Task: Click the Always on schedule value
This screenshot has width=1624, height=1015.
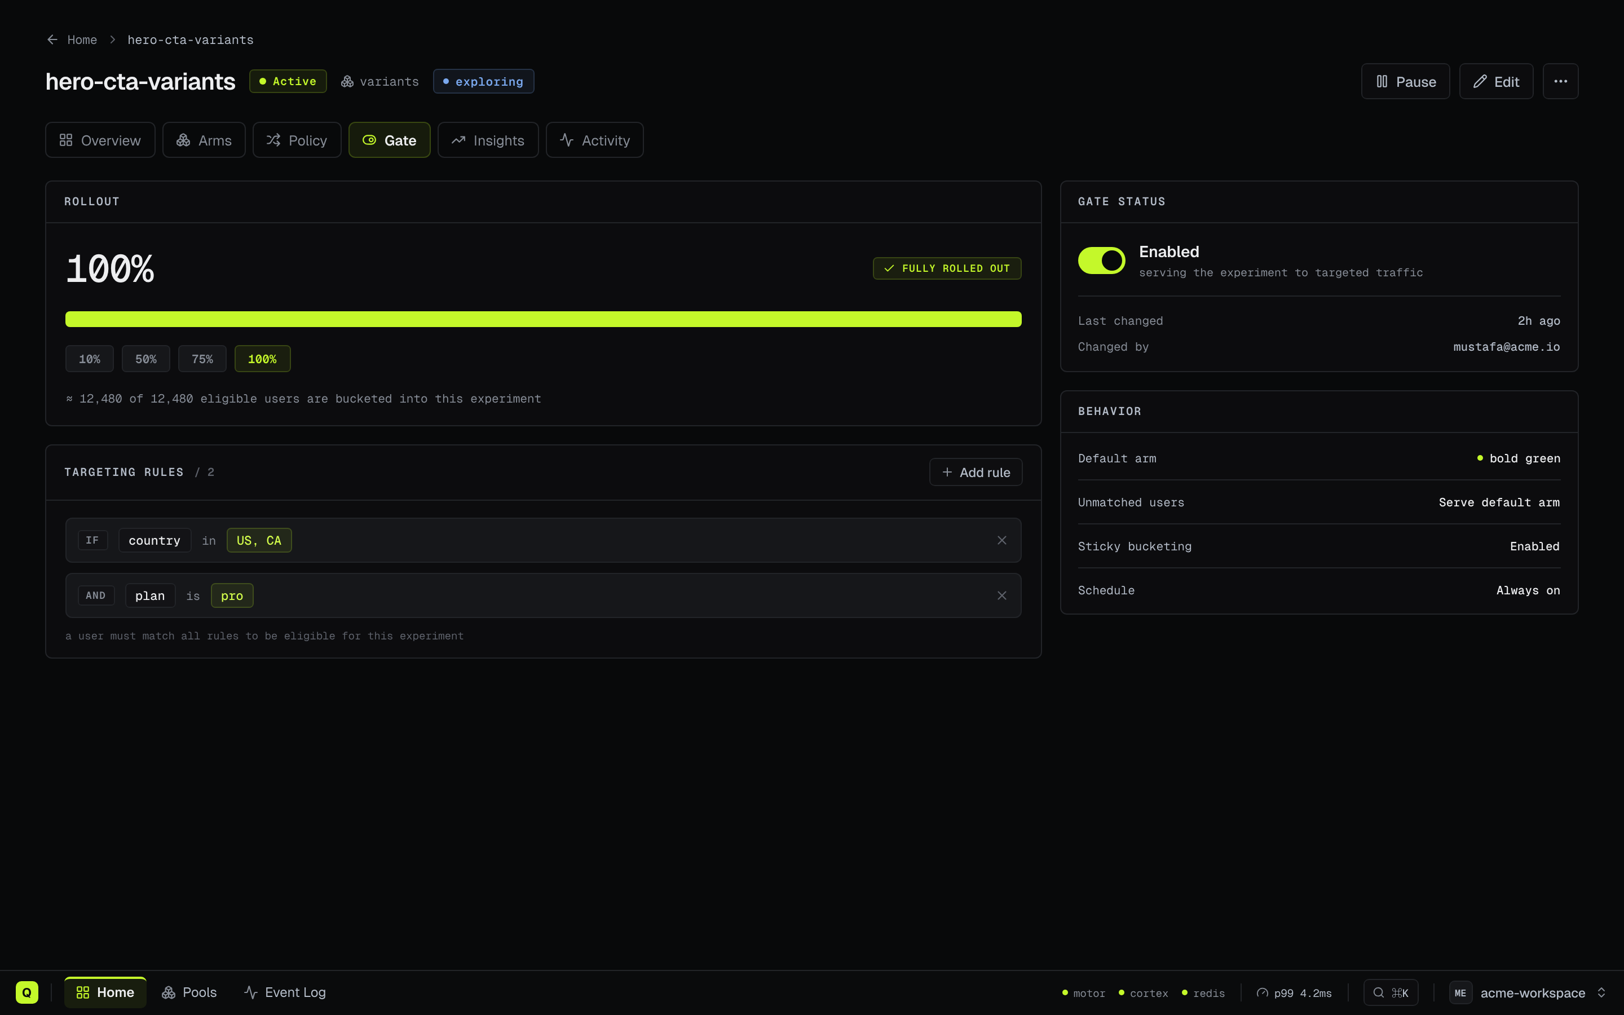Action: point(1528,590)
